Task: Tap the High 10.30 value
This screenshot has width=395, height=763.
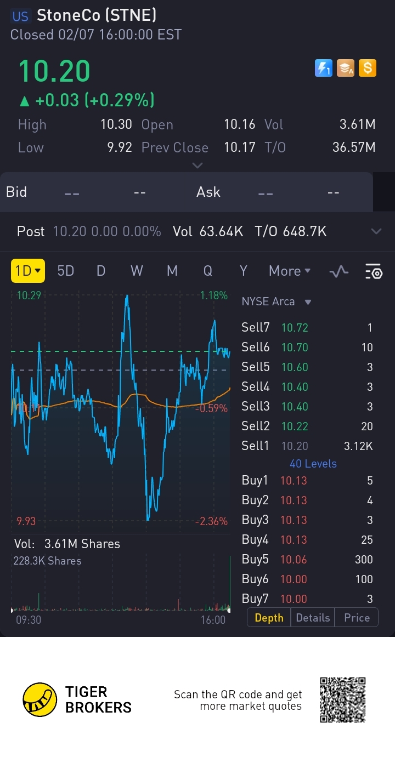Action: [116, 124]
